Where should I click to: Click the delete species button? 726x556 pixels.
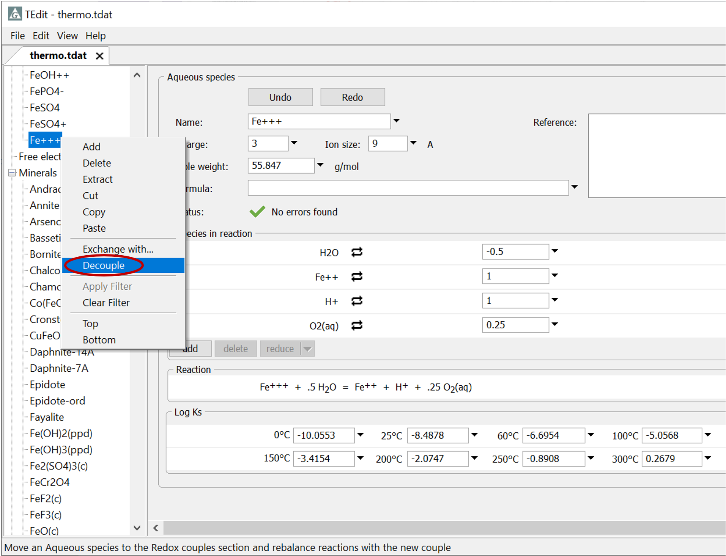pos(236,349)
